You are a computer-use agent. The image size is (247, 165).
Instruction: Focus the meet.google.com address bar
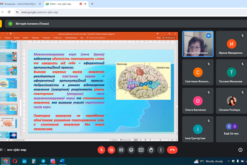(131, 12)
